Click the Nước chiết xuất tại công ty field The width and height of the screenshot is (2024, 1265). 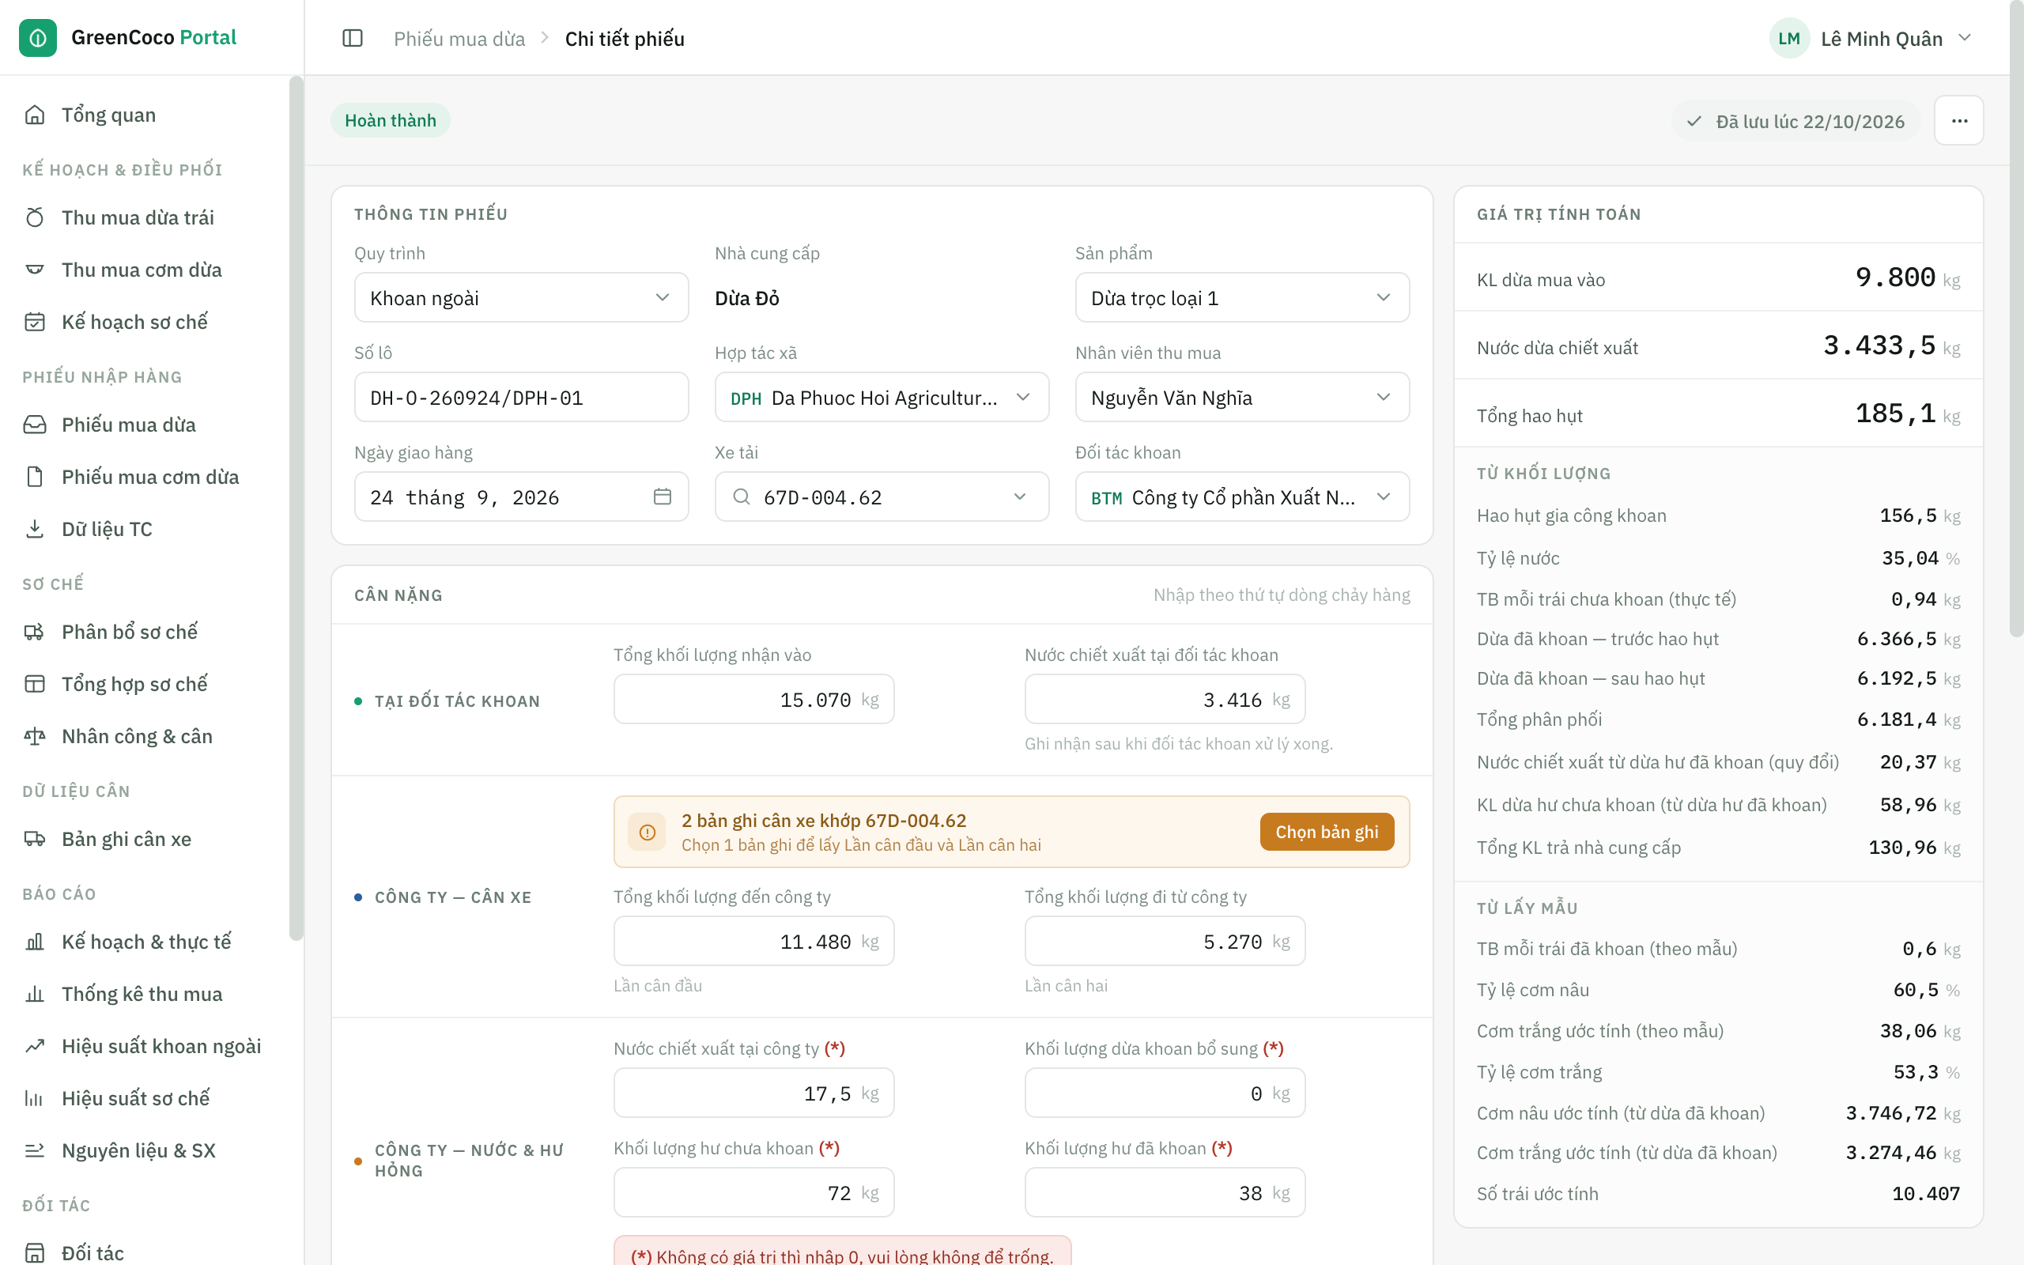coord(753,1093)
